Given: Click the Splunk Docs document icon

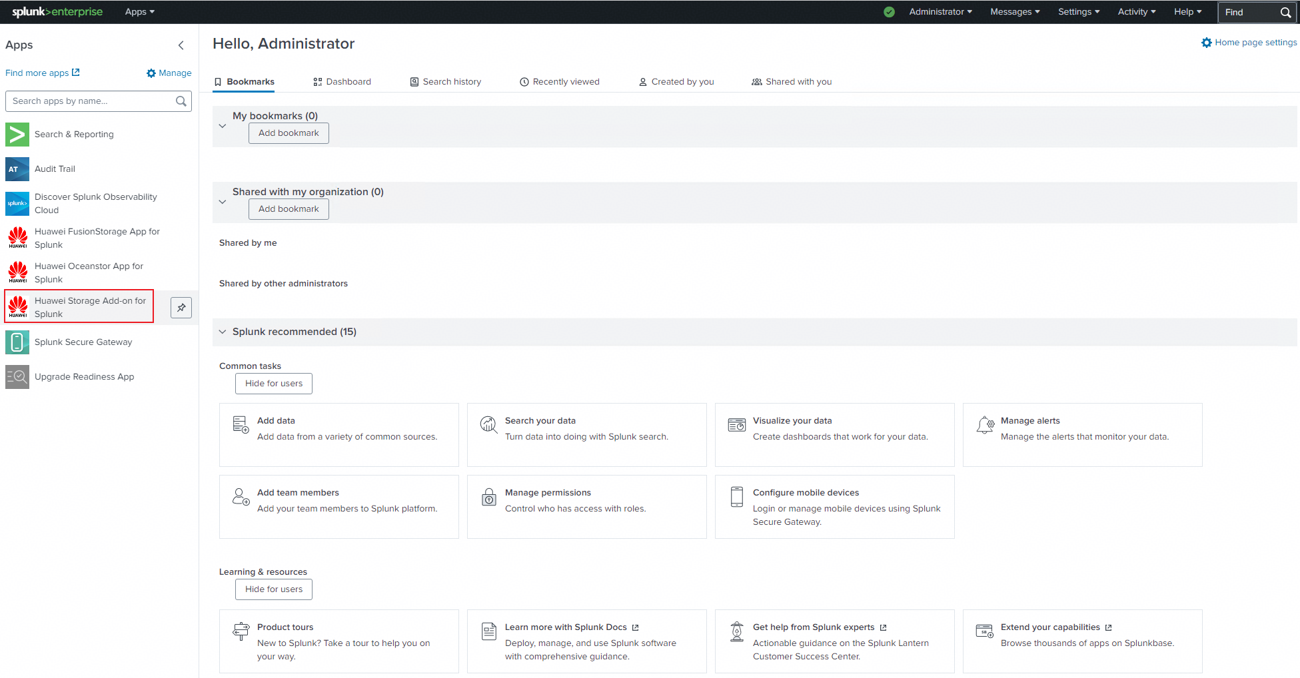Looking at the screenshot, I should (x=488, y=631).
